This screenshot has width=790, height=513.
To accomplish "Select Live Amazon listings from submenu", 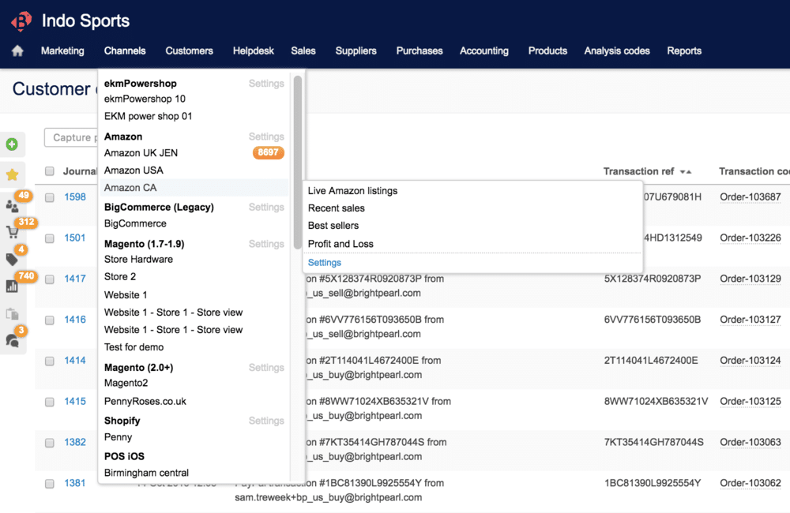I will pyautogui.click(x=352, y=191).
